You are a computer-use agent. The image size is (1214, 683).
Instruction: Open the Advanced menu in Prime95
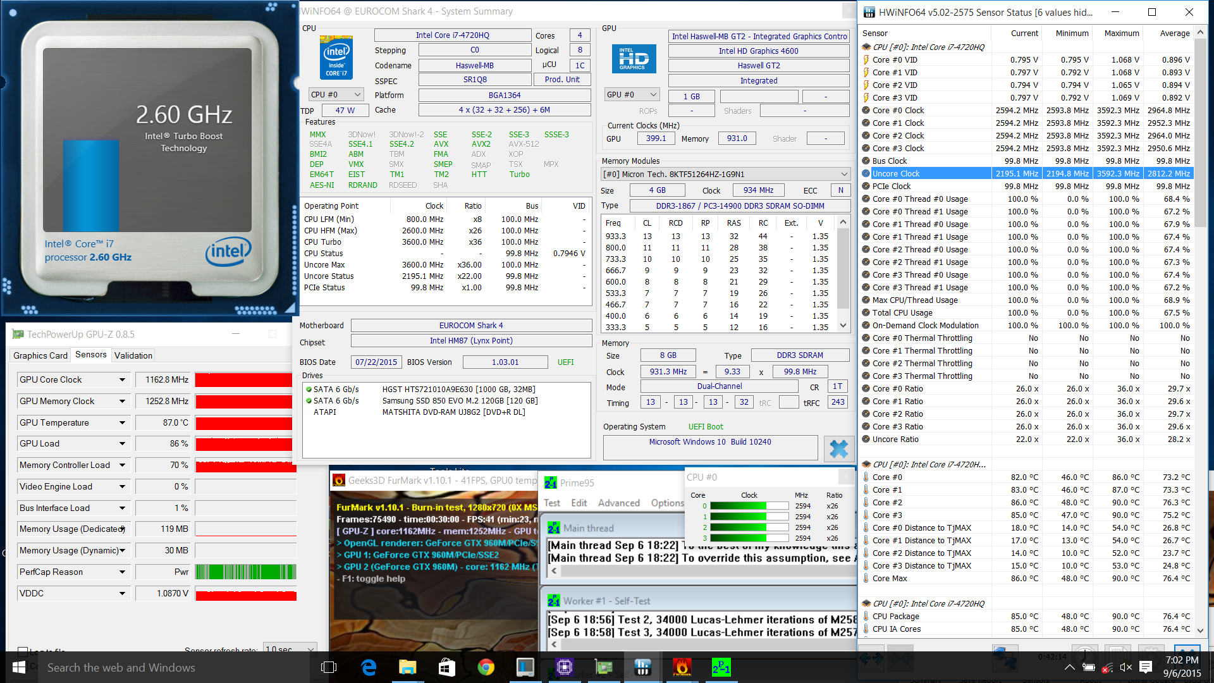(618, 503)
